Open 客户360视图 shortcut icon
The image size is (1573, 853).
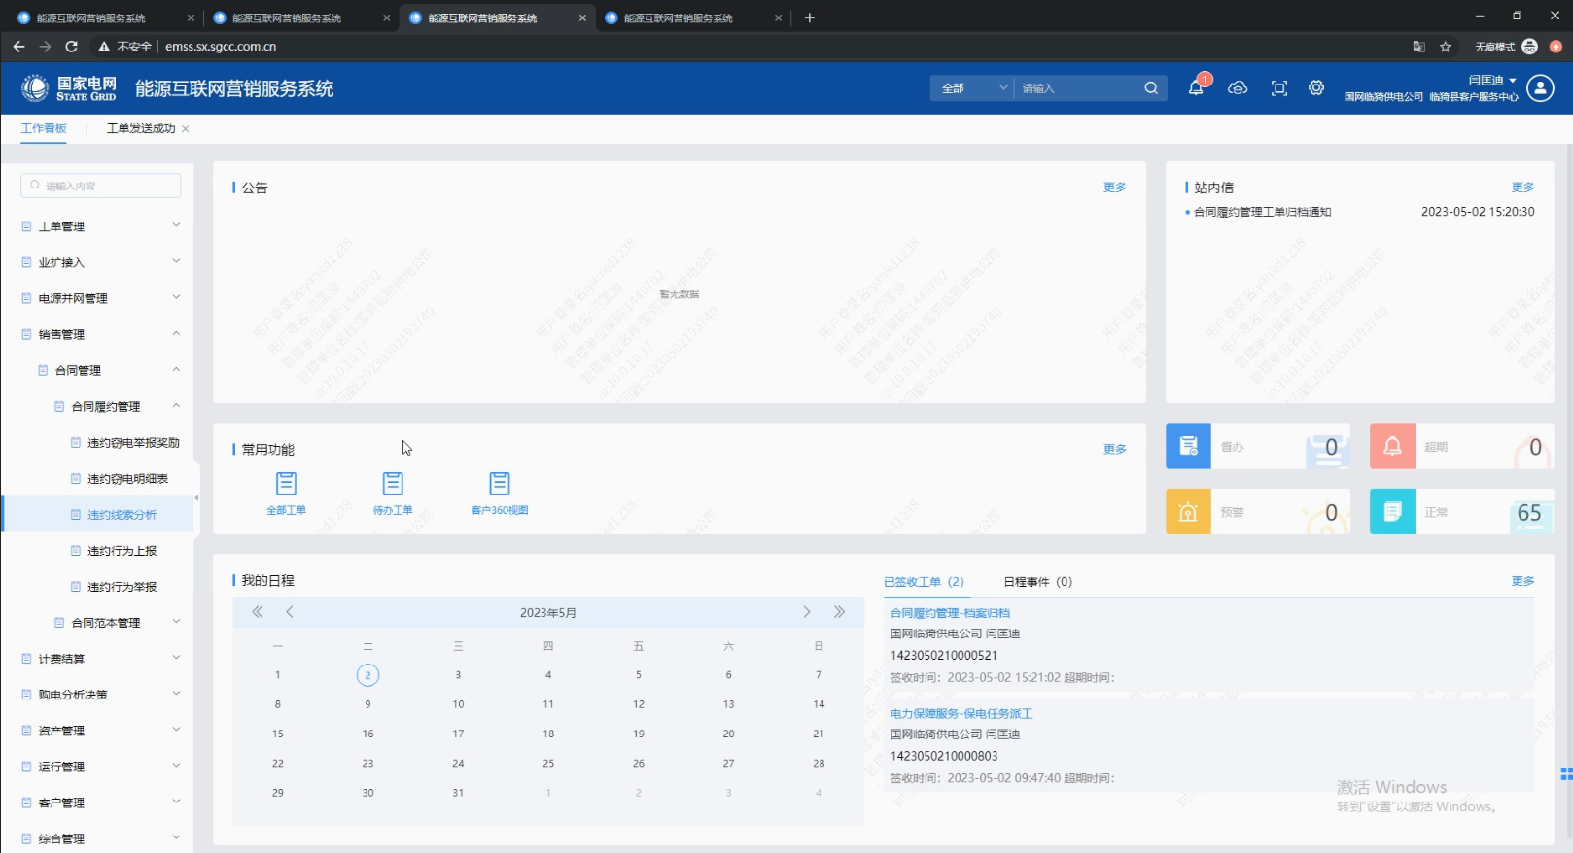pyautogui.click(x=500, y=484)
